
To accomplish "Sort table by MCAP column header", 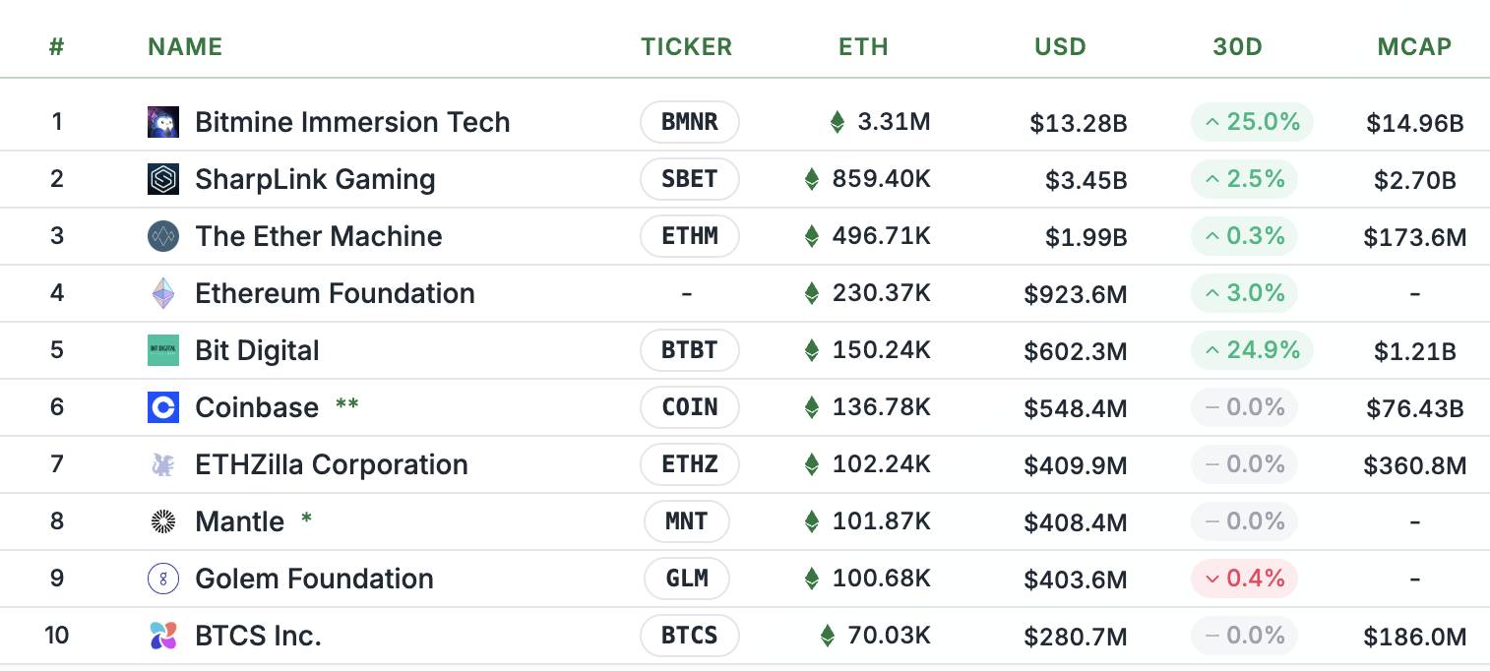I will 1414,47.
